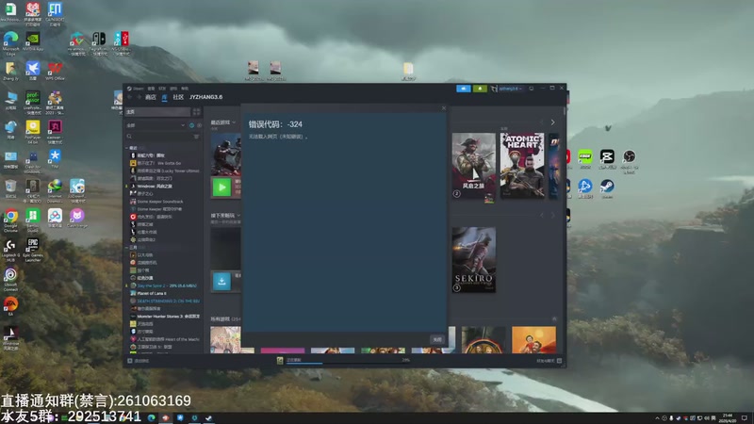Screen dimensions: 754x424
Task: Click play-next shelf right arrow
Action: [552, 216]
